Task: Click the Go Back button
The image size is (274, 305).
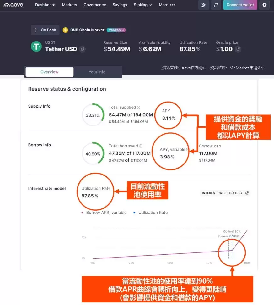Action: (45, 30)
